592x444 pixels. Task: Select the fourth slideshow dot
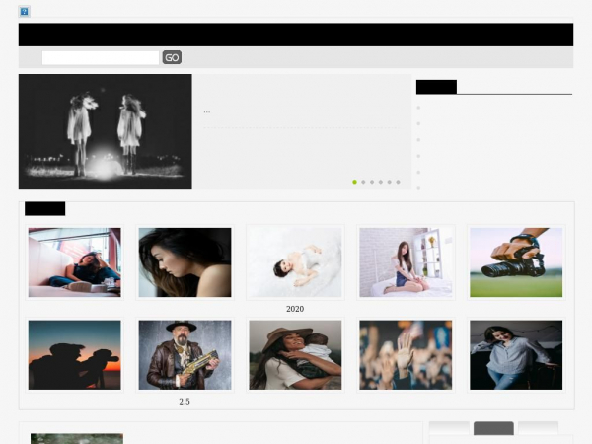pyautogui.click(x=381, y=182)
